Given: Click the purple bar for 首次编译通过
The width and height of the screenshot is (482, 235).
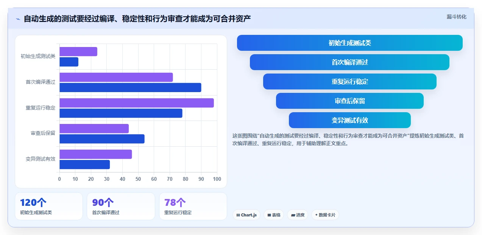Looking at the screenshot, I should click(x=116, y=77).
